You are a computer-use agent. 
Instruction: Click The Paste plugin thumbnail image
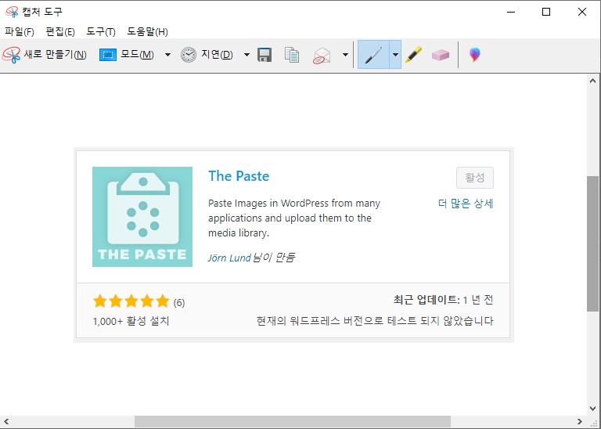tap(142, 217)
